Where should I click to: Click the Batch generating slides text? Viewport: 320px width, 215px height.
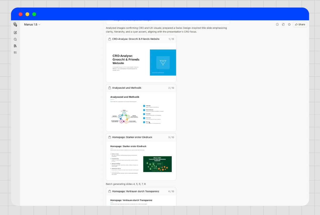[126, 184]
